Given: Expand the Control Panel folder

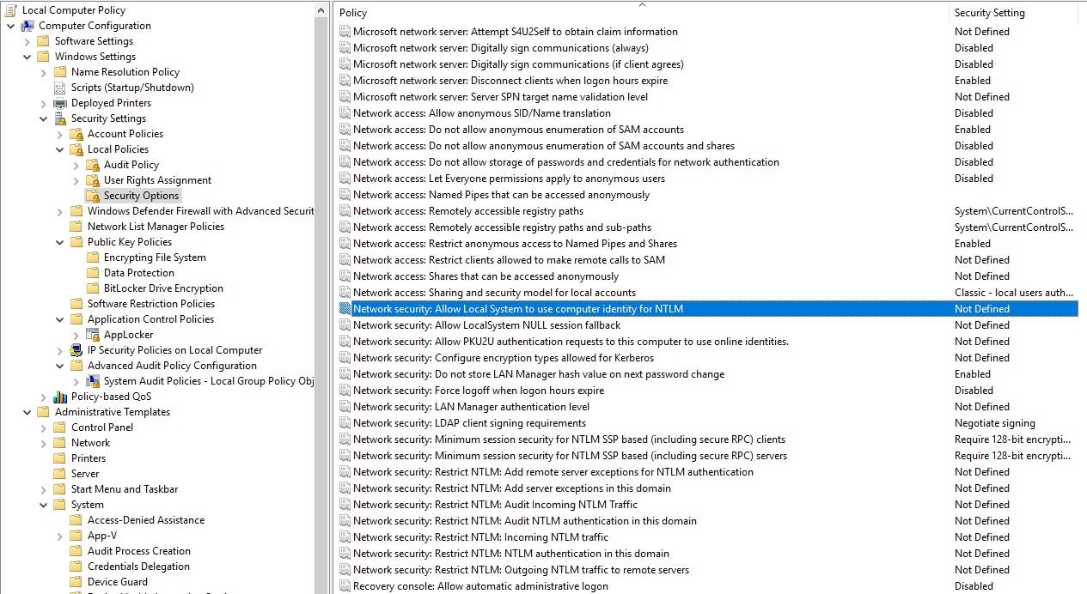Looking at the screenshot, I should (x=44, y=427).
